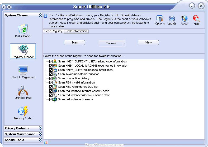Select 'Scan HKEY_USER redundance information' row text

tap(85, 70)
